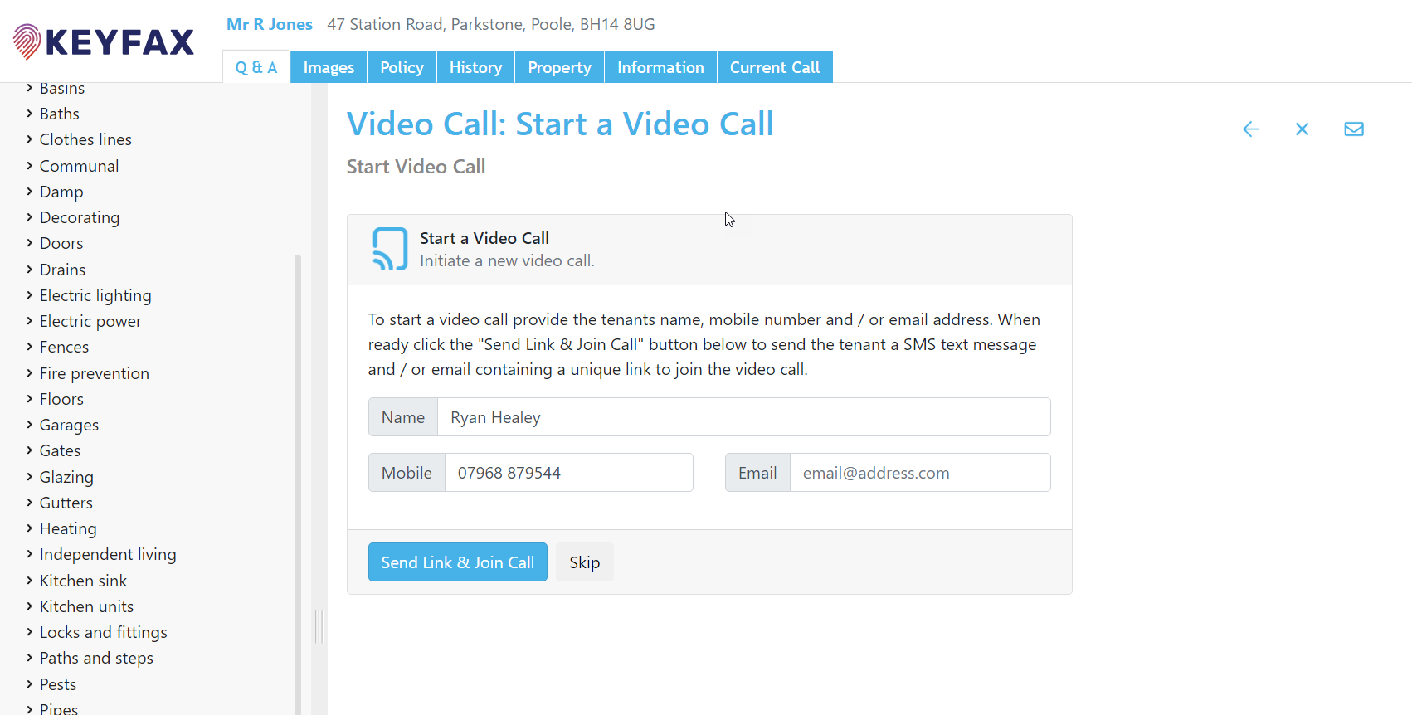Expand the Heating category chevron
Image resolution: width=1412 pixels, height=715 pixels.
tap(30, 528)
